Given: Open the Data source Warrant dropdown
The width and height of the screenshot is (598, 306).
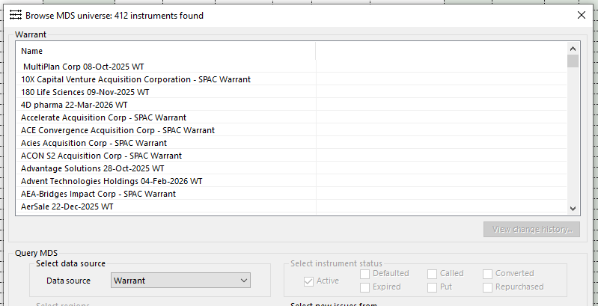Looking at the screenshot, I should coord(181,281).
